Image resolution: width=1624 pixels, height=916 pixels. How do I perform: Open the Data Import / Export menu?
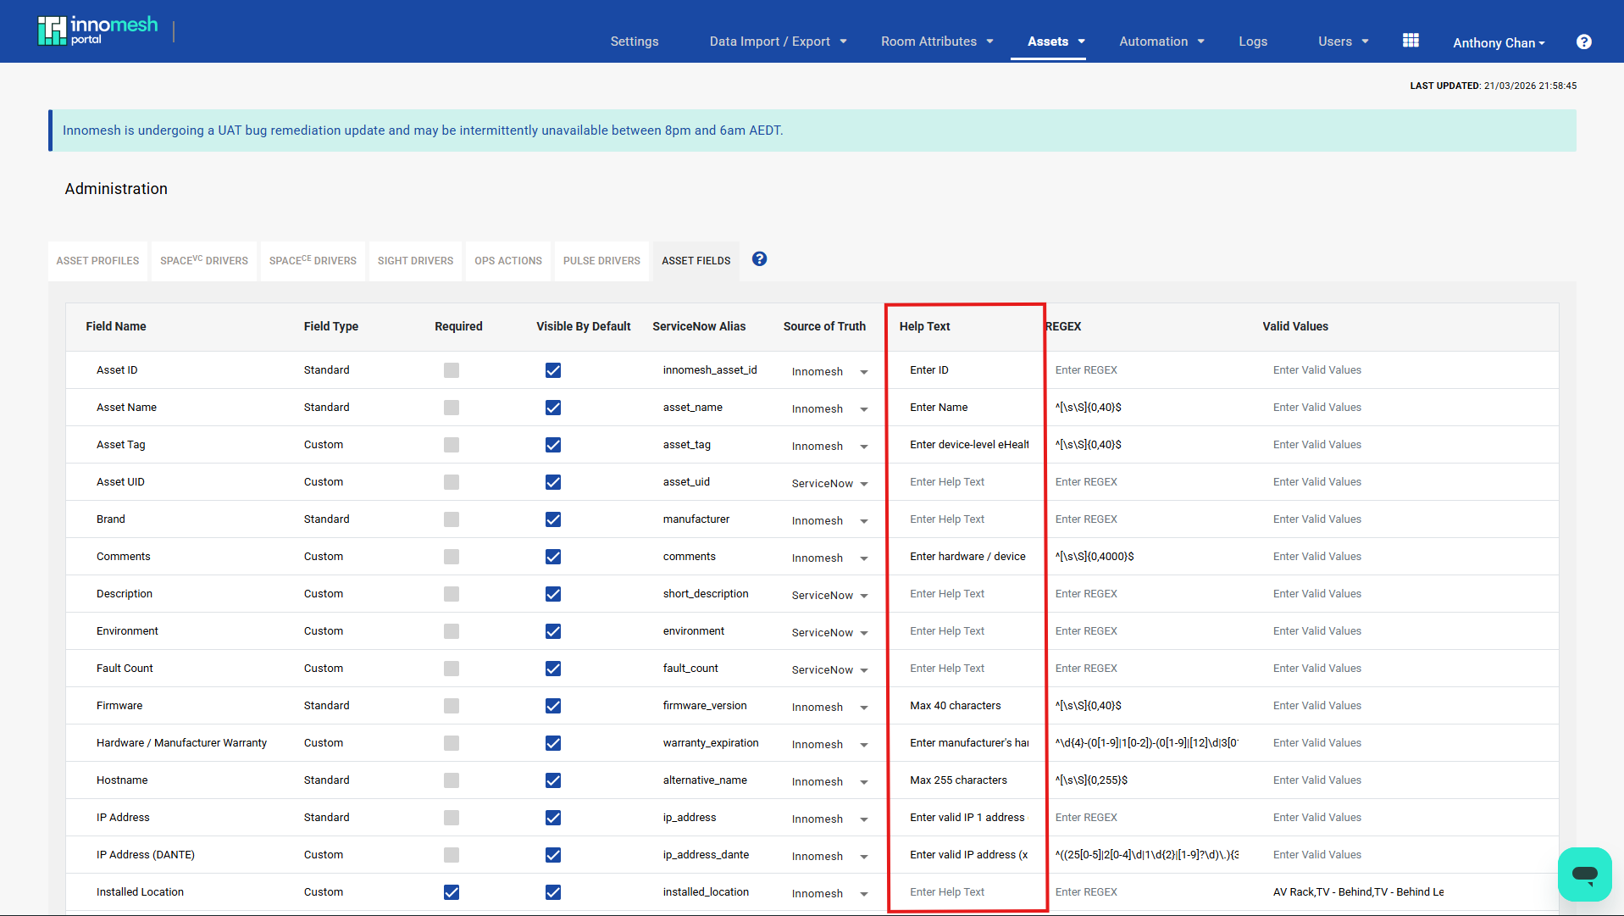pyautogui.click(x=769, y=41)
